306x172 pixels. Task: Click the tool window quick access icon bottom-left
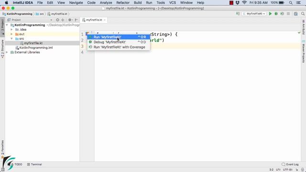click(2, 170)
